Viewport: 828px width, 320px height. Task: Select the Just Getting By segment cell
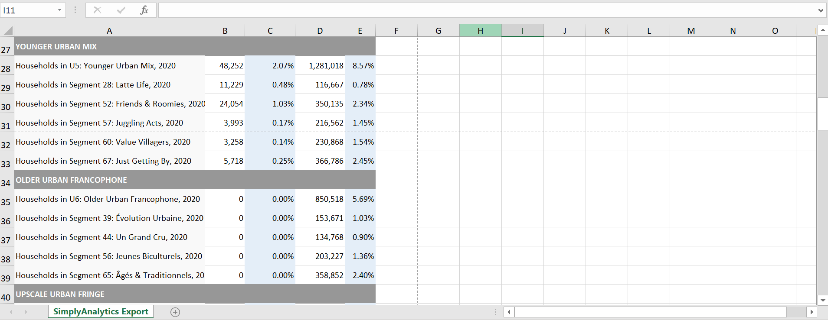tap(109, 161)
